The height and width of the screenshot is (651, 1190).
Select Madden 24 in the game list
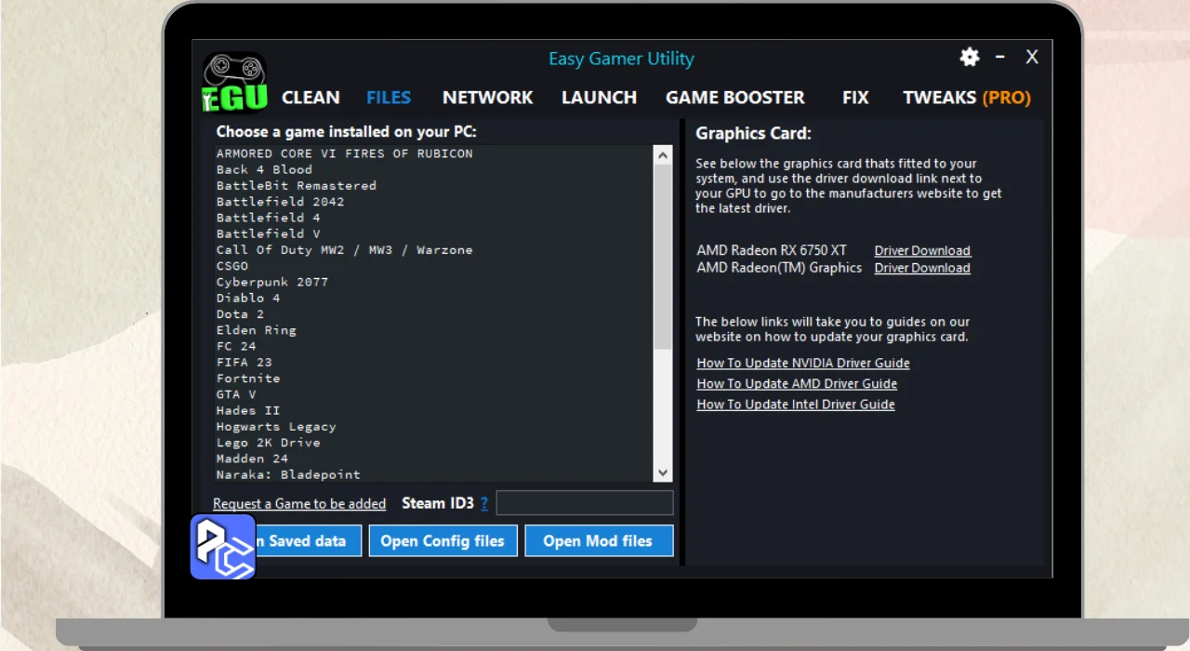pyautogui.click(x=252, y=458)
